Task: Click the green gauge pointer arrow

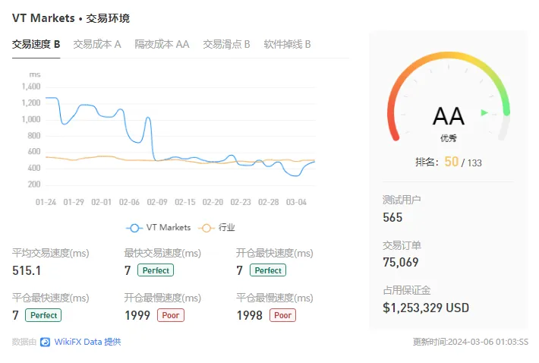Action: pos(484,112)
